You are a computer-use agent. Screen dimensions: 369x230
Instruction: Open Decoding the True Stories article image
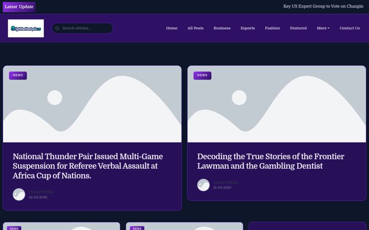277,104
